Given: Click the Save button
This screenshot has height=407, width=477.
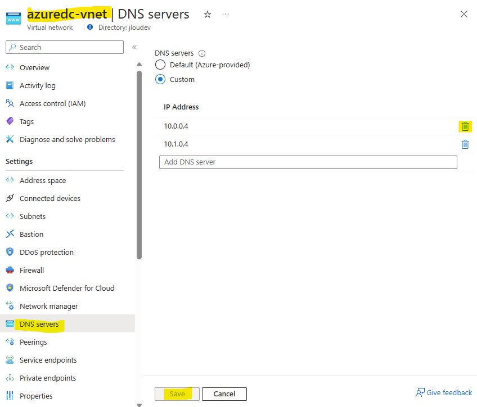Looking at the screenshot, I should 177,394.
